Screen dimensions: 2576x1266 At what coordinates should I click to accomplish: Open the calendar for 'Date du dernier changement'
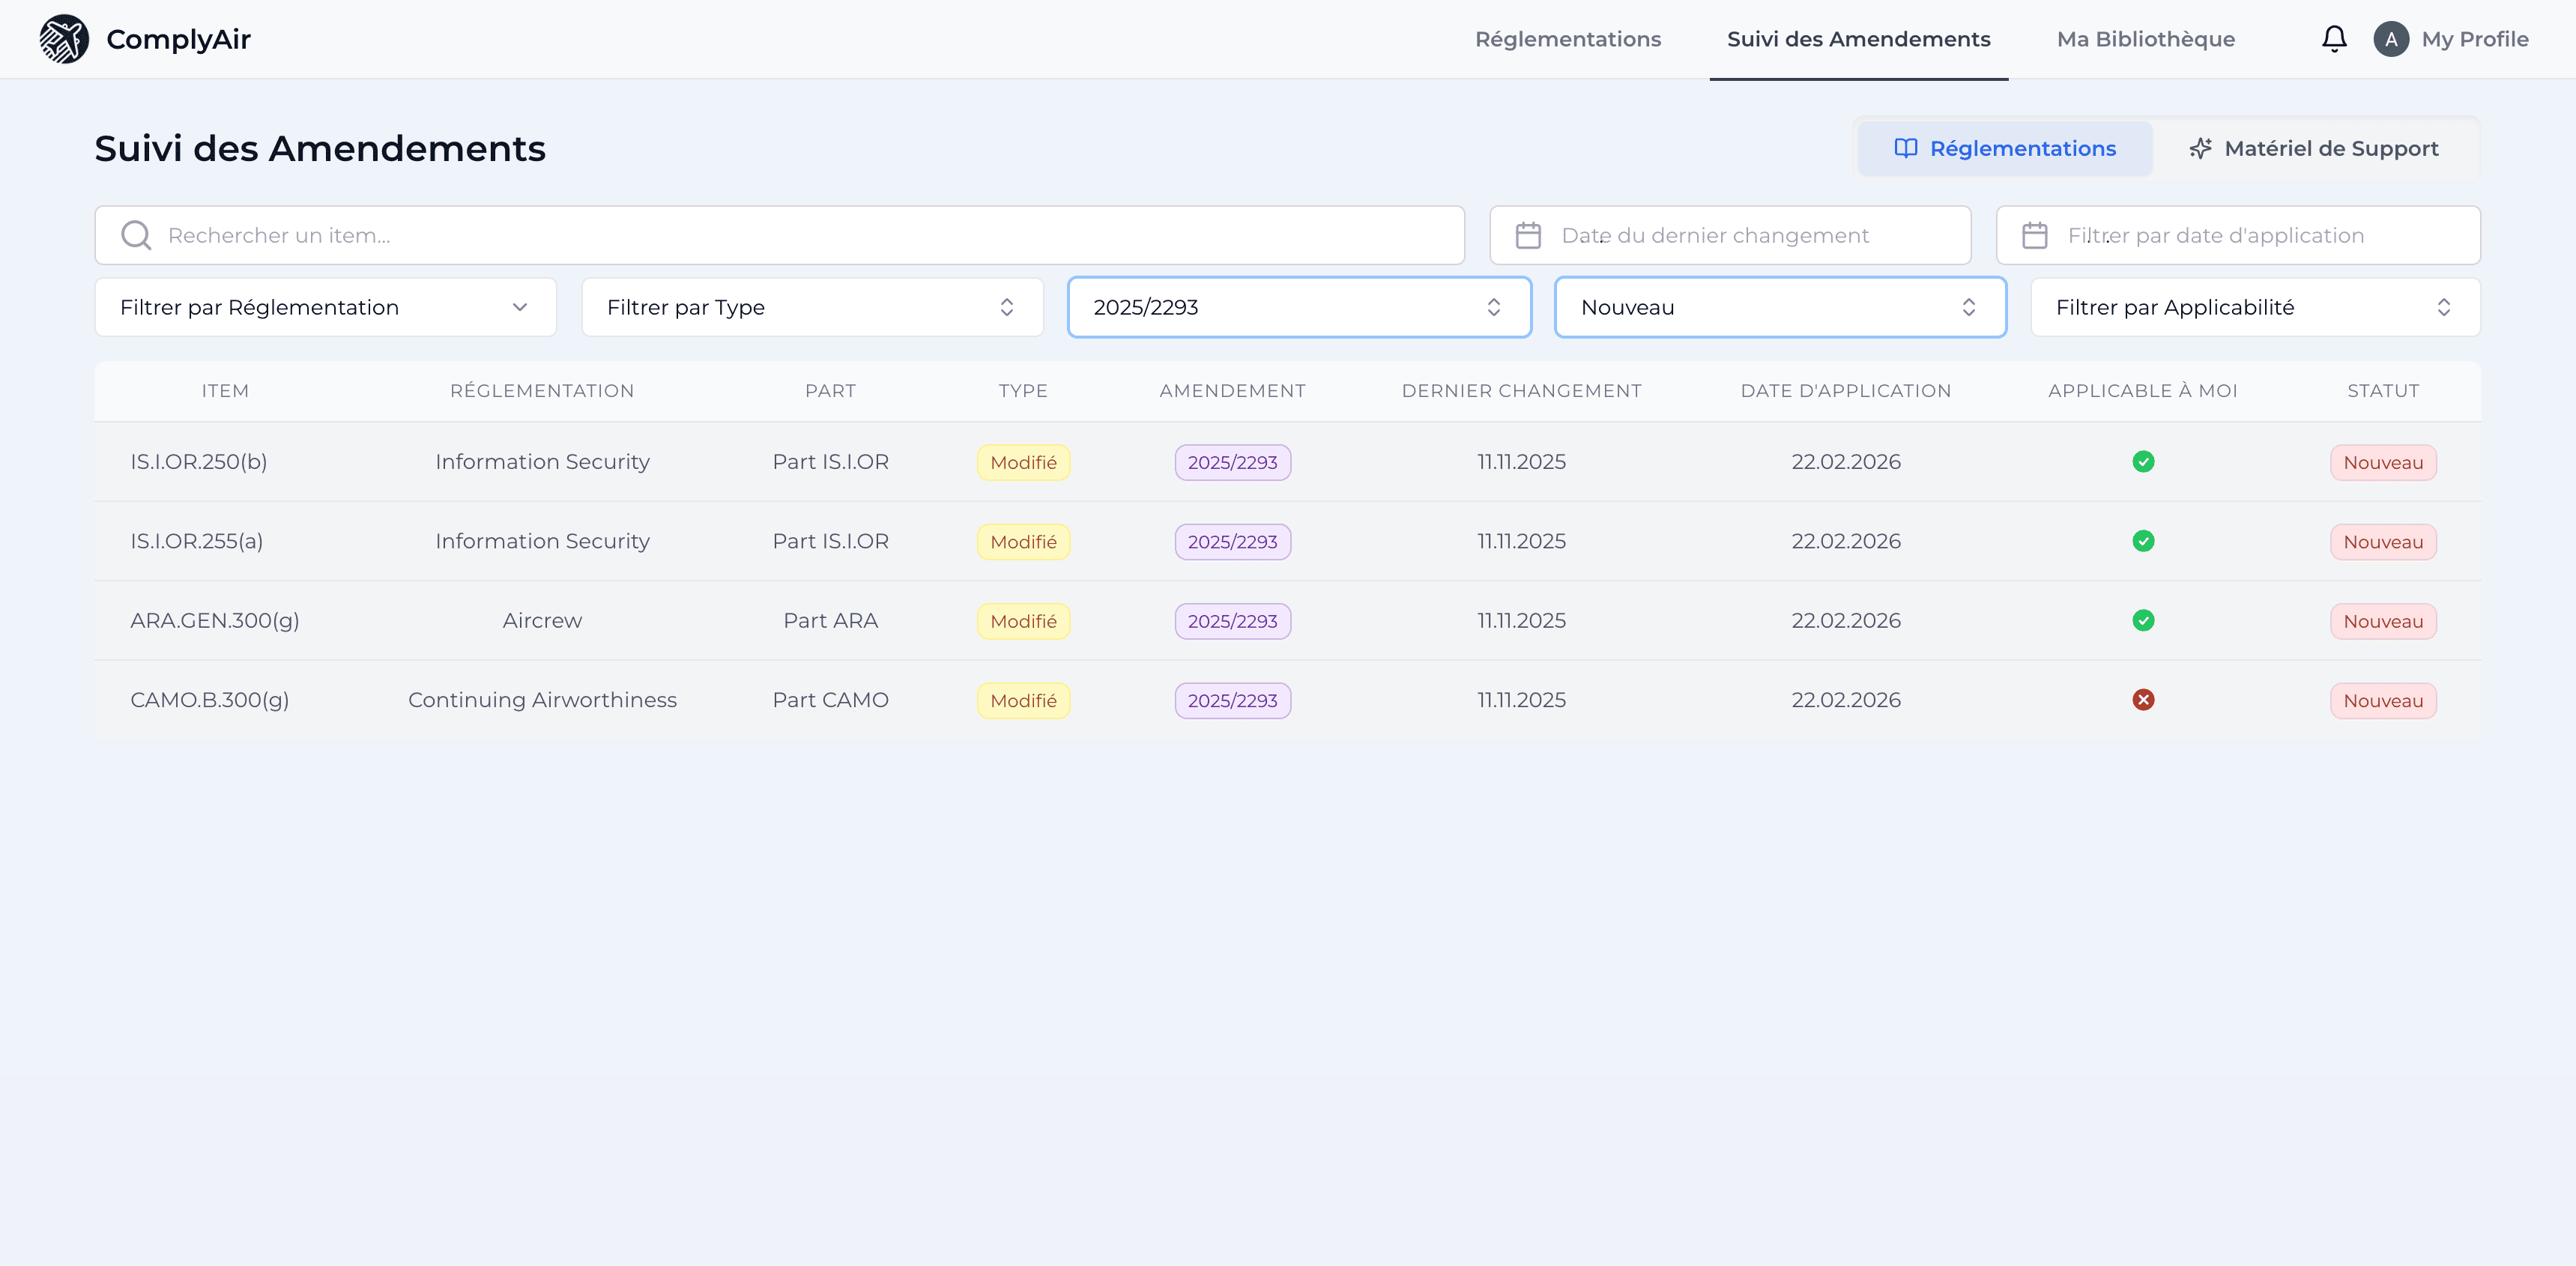coord(1529,234)
